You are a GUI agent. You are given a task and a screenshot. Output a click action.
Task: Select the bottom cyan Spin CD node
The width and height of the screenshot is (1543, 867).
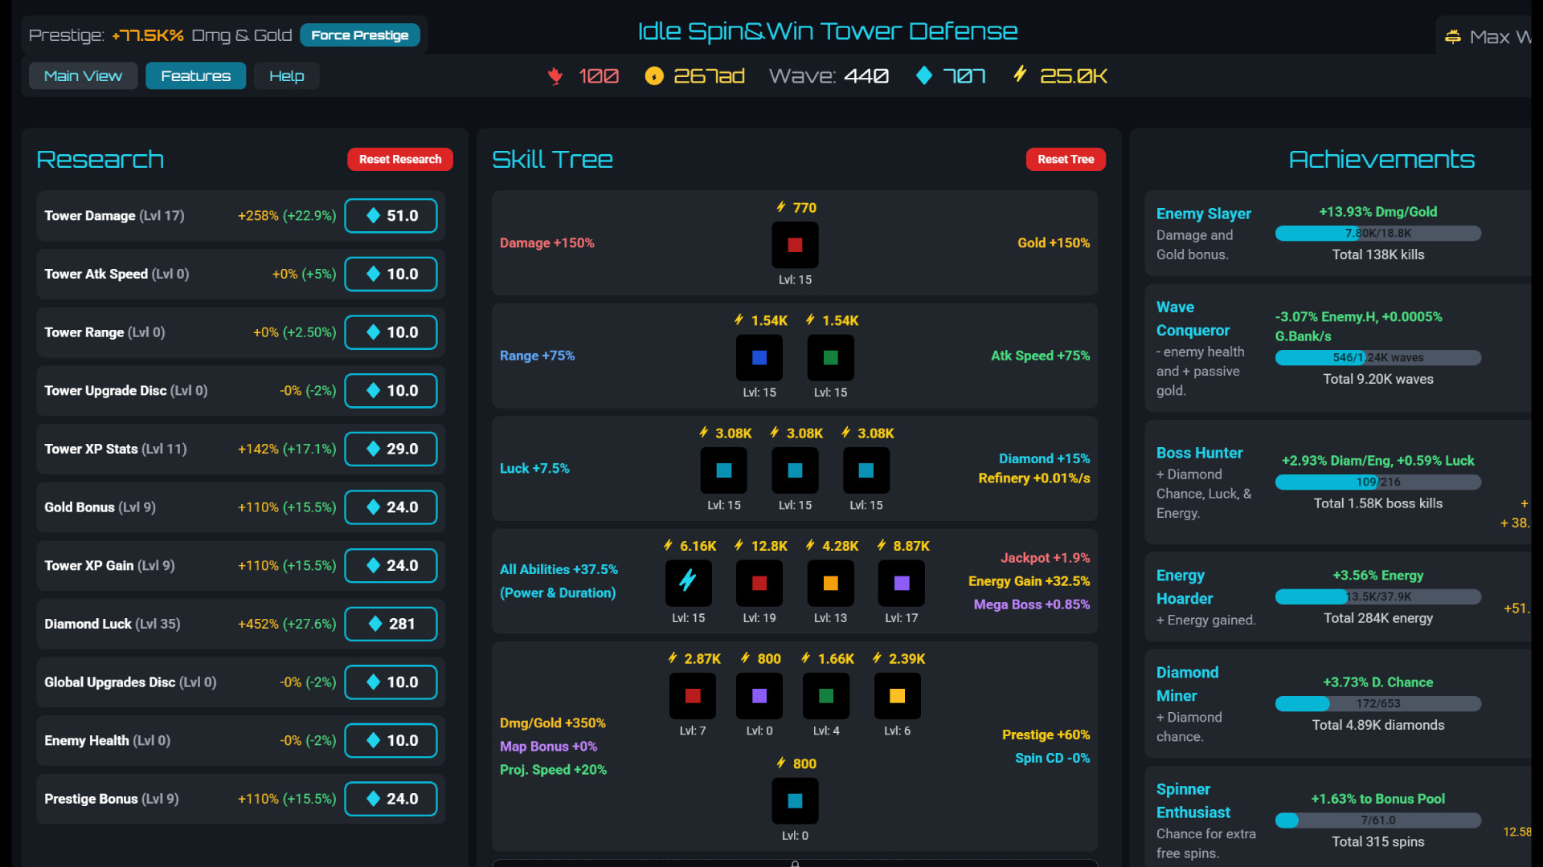pyautogui.click(x=794, y=800)
